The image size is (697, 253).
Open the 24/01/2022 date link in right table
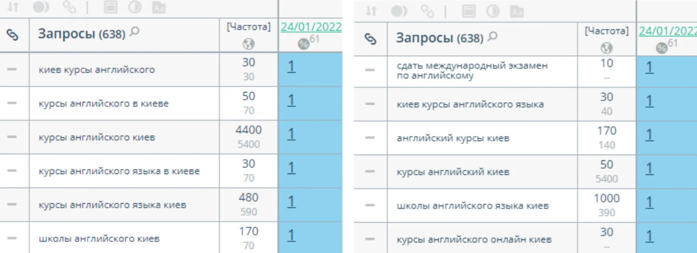point(668,31)
